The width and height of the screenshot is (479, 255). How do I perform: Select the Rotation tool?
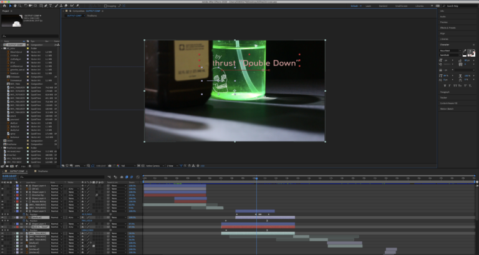coord(26,6)
